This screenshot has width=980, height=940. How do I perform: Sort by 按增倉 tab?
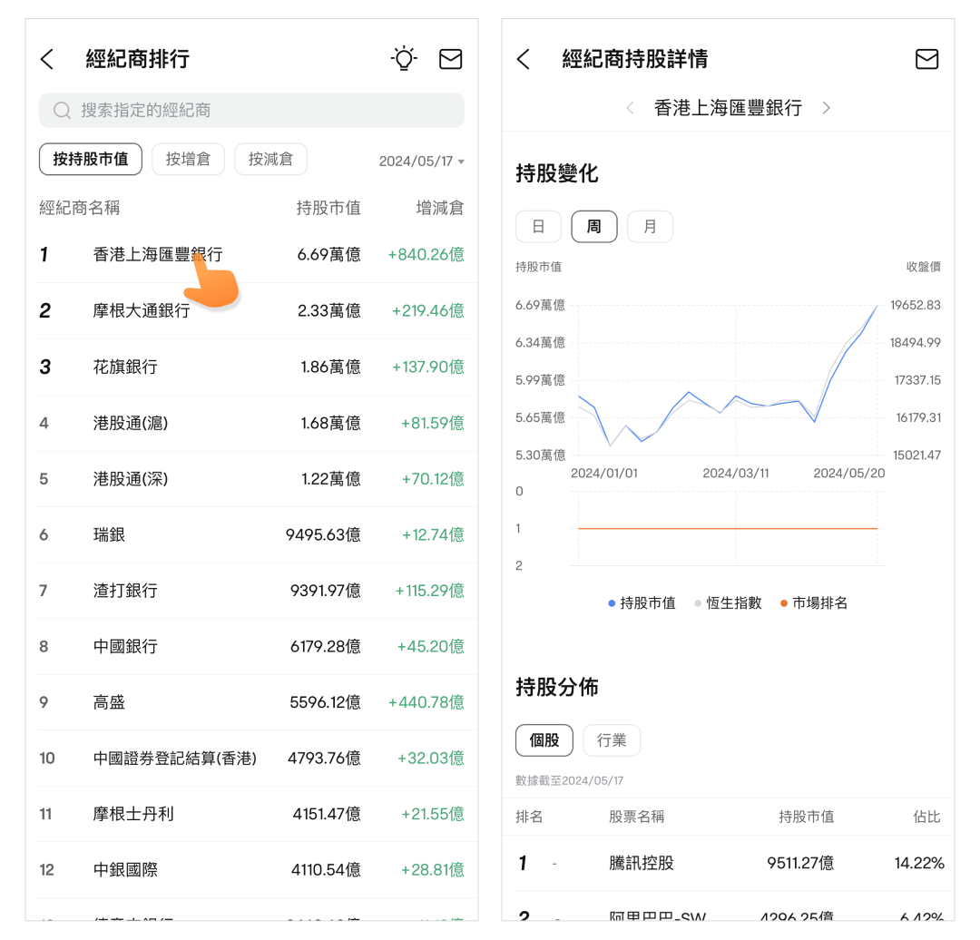click(x=188, y=160)
